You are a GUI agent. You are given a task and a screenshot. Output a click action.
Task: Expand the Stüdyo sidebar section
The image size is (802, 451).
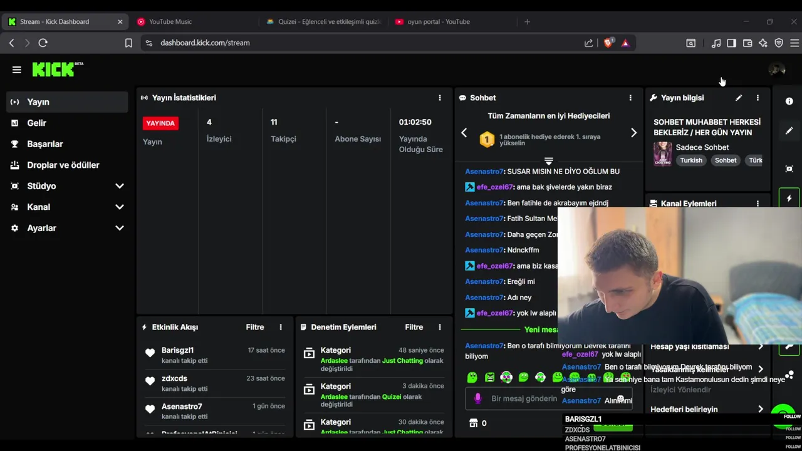tap(120, 186)
